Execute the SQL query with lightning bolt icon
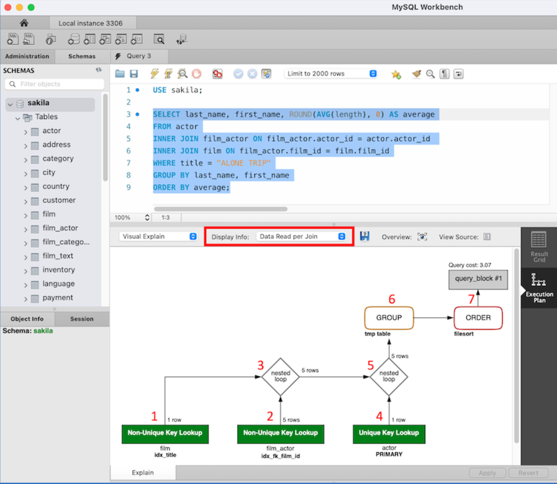 154,74
